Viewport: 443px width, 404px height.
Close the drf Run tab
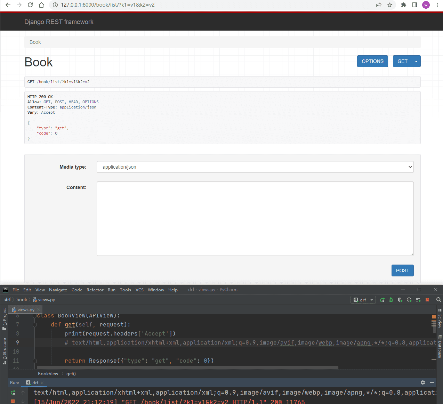tap(42, 382)
